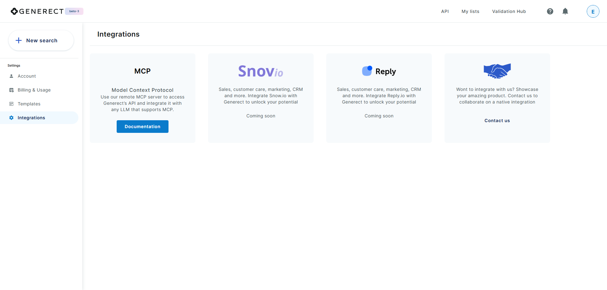Open Validation Hub
The height and width of the screenshot is (290, 607).
pos(509,11)
